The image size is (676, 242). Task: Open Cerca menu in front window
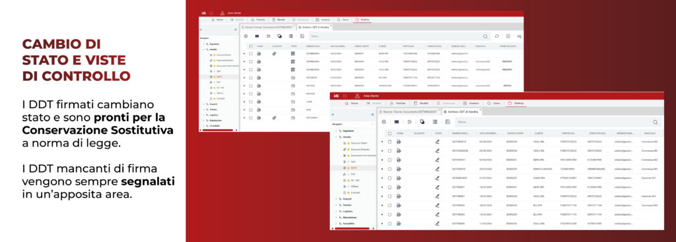(494, 104)
